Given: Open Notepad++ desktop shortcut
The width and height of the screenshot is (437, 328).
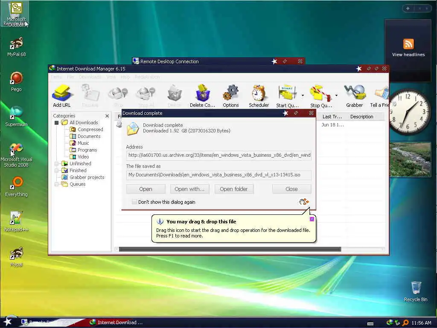Looking at the screenshot, I should (16, 222).
